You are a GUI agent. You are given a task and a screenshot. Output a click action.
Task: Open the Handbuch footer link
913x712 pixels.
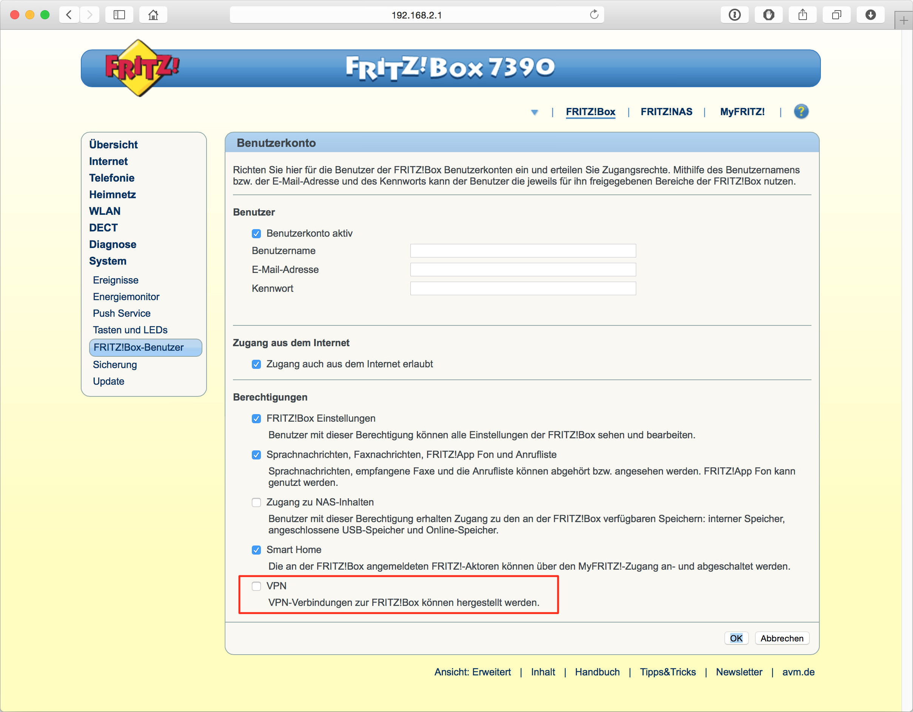coord(597,672)
